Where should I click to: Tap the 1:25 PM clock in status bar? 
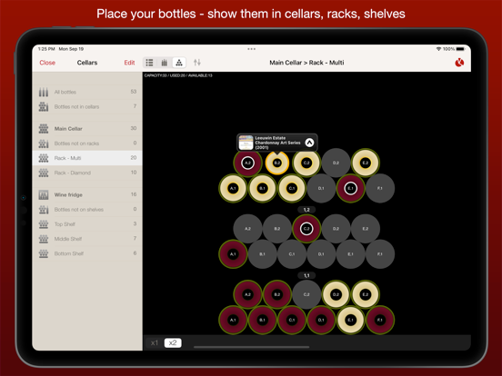(46, 49)
